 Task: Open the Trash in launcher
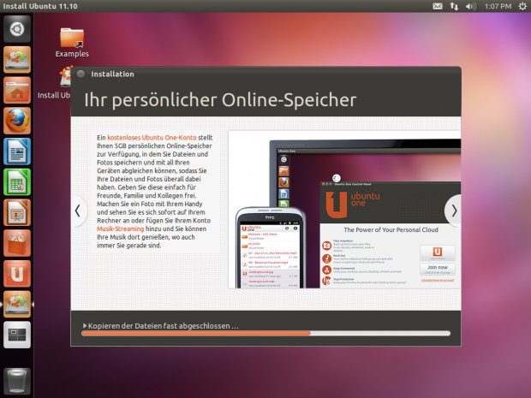[17, 382]
